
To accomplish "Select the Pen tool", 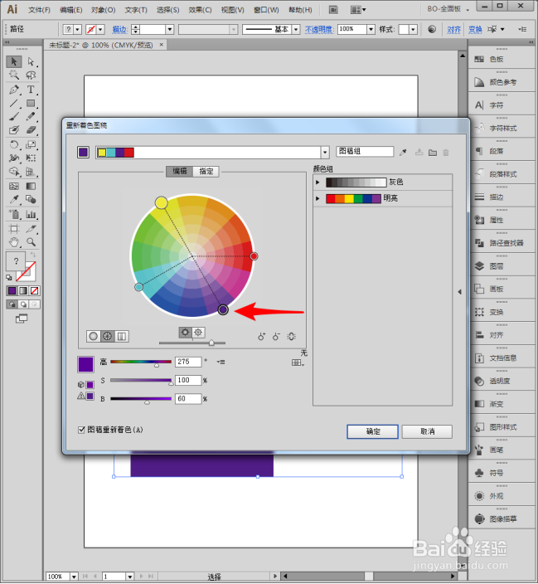I will point(14,90).
